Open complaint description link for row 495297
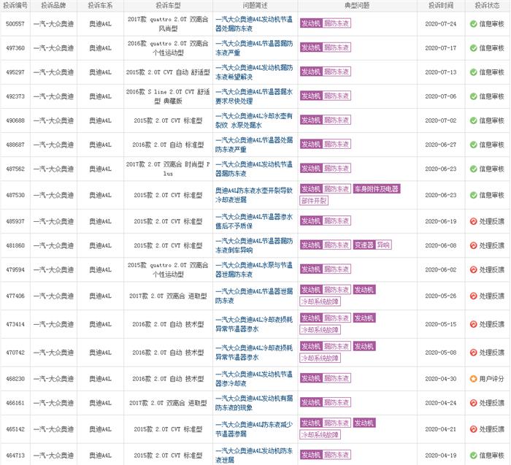Image resolution: width=511 pixels, height=465 pixels. coord(254,72)
